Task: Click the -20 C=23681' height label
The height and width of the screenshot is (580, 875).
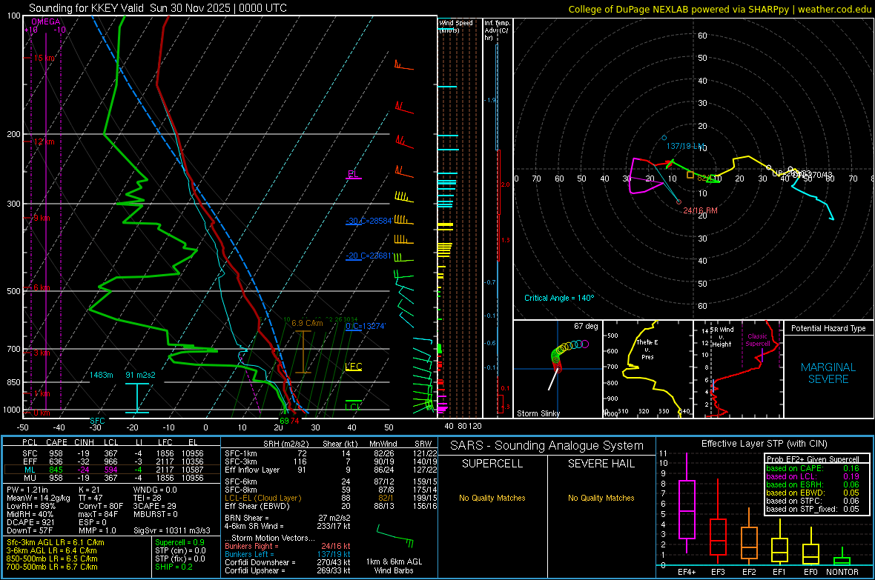Action: tap(369, 256)
